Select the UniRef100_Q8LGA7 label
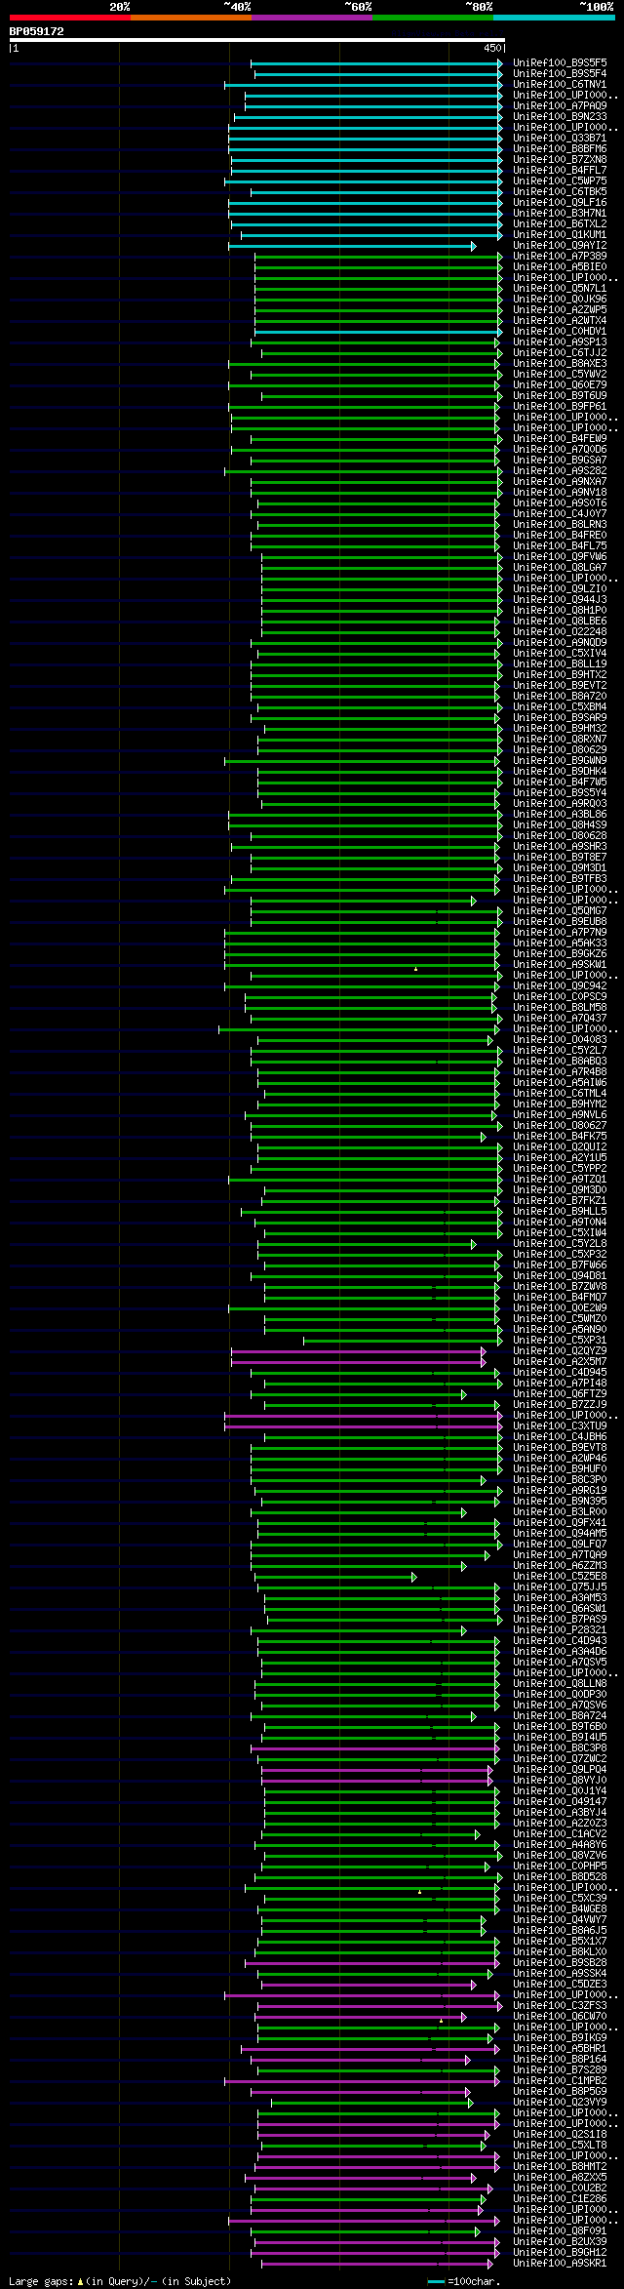This screenshot has height=2289, width=624. click(x=560, y=567)
